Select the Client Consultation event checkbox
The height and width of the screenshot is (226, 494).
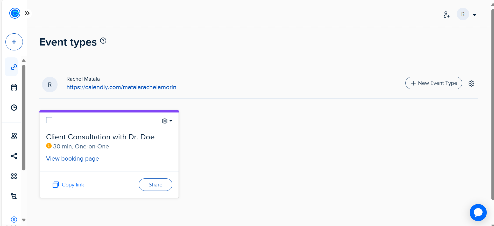pyautogui.click(x=49, y=120)
